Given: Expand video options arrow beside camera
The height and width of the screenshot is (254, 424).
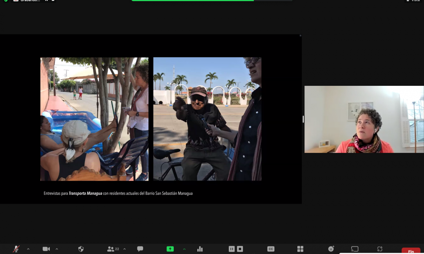Looking at the screenshot, I should (x=57, y=249).
